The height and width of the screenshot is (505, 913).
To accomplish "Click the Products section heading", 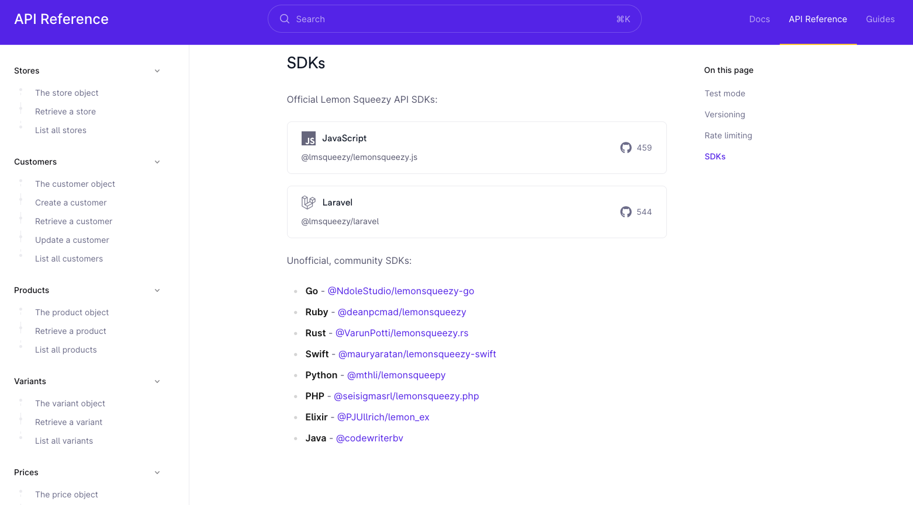I will point(32,290).
